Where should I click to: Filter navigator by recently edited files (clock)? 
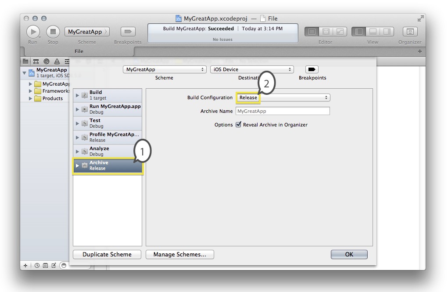tap(37, 265)
